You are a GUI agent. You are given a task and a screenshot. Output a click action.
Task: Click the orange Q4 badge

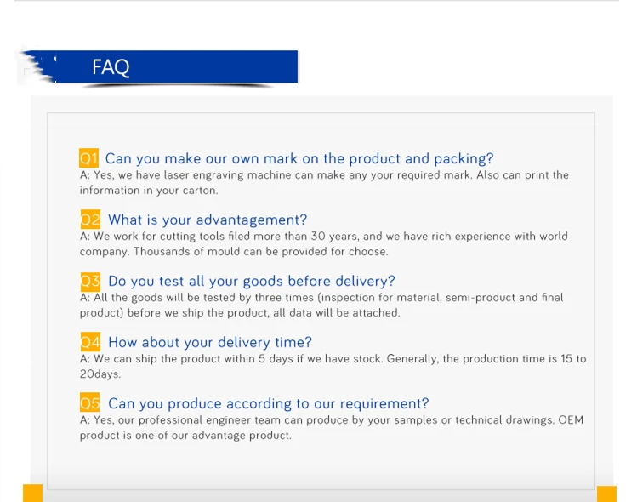(90, 342)
